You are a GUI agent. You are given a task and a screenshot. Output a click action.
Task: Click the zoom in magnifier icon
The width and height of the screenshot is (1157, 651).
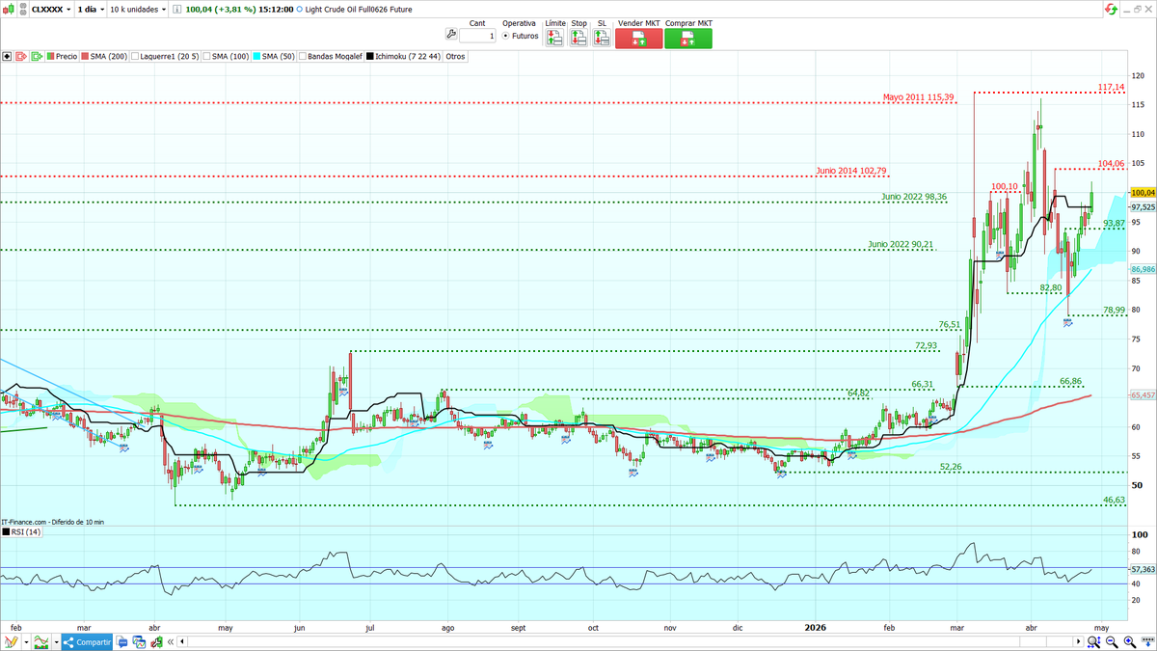click(1129, 641)
